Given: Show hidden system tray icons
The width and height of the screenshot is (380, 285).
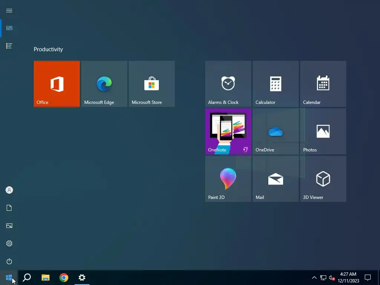Looking at the screenshot, I should [x=314, y=278].
